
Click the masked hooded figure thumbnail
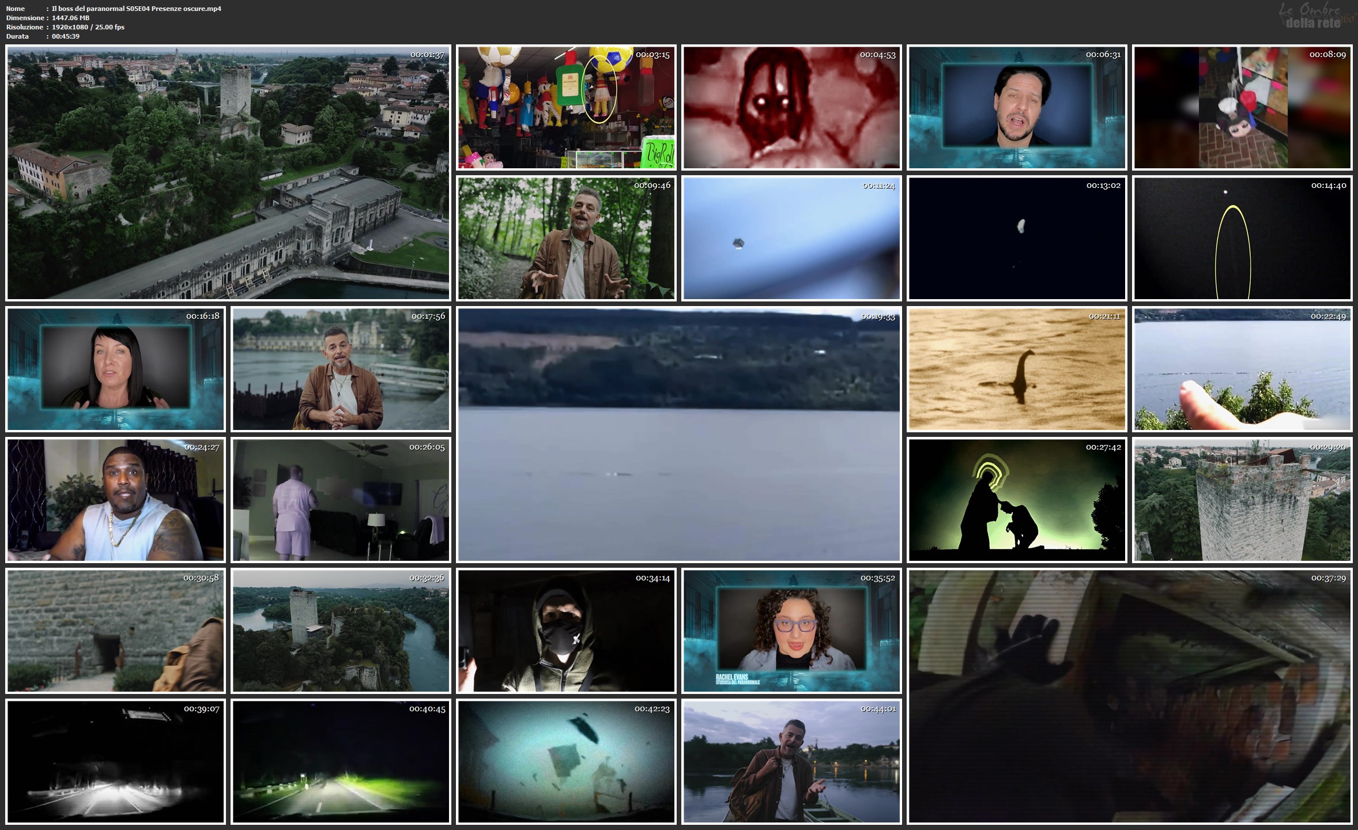click(566, 631)
